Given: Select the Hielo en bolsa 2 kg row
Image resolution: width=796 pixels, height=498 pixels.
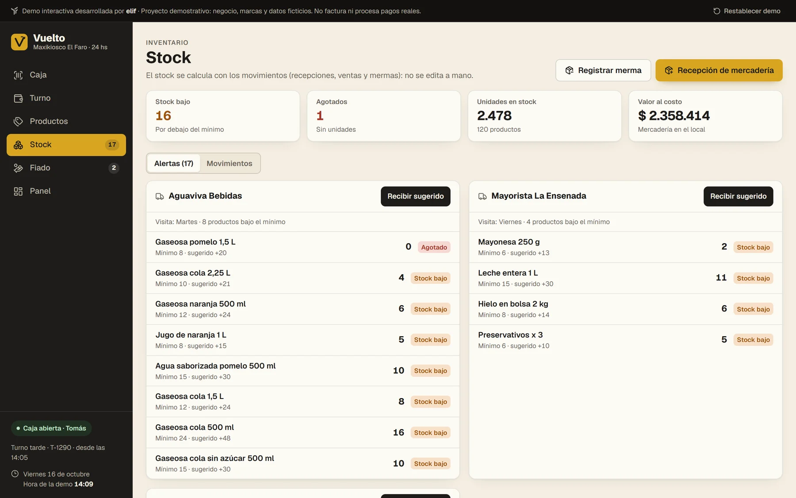Looking at the screenshot, I should [x=626, y=309].
